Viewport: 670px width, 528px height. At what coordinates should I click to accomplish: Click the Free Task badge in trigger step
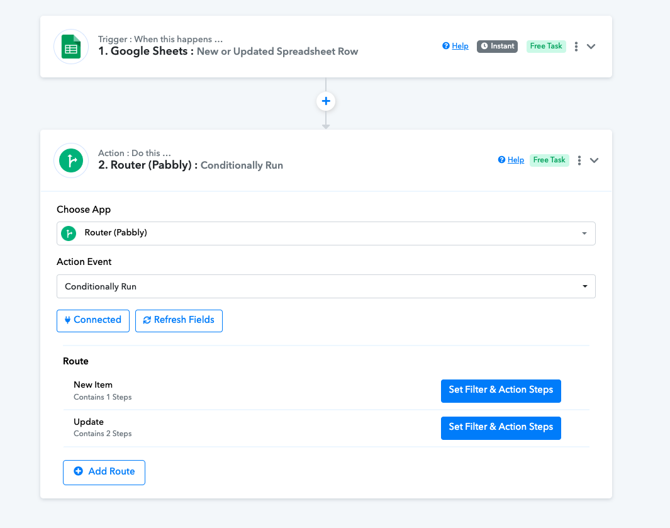pos(546,46)
